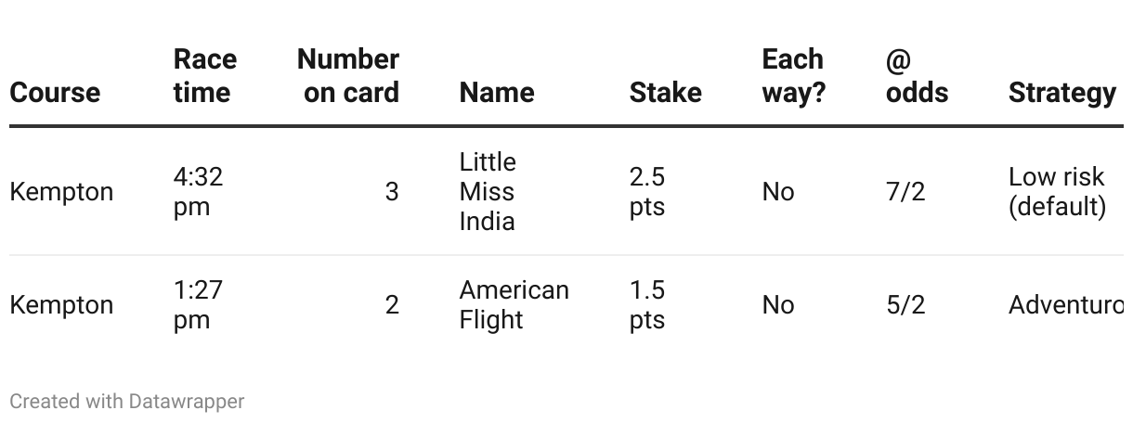
Task: Select the Each way? column header
Action: click(x=794, y=75)
